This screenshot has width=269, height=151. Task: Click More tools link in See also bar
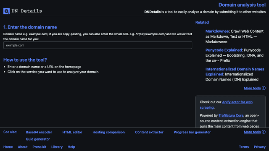(252, 132)
